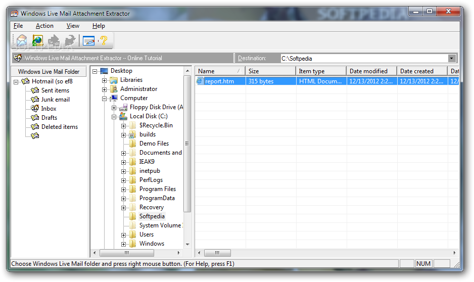
Task: Open the Online Tutorial banner link
Action: tap(93, 58)
